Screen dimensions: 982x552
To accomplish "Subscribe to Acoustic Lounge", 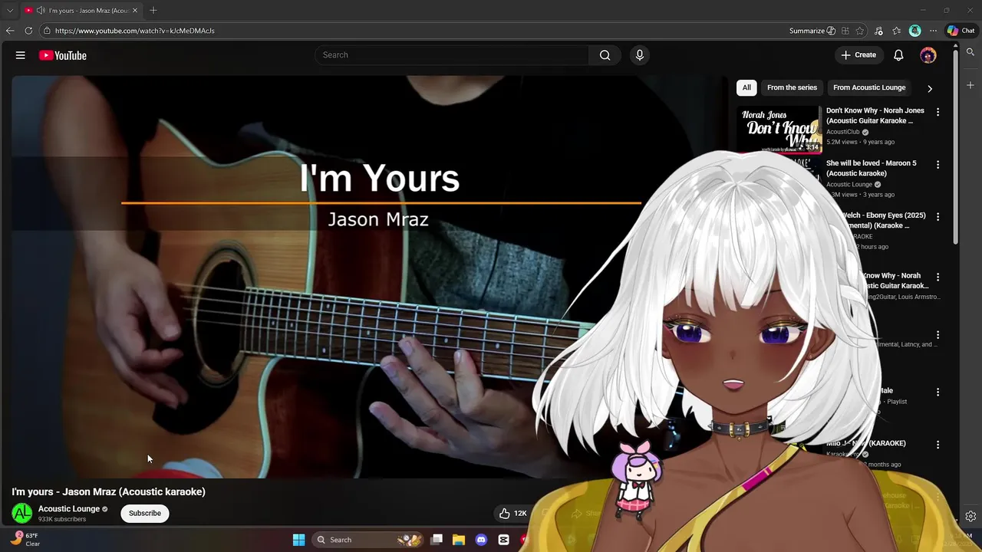I will click(x=145, y=513).
